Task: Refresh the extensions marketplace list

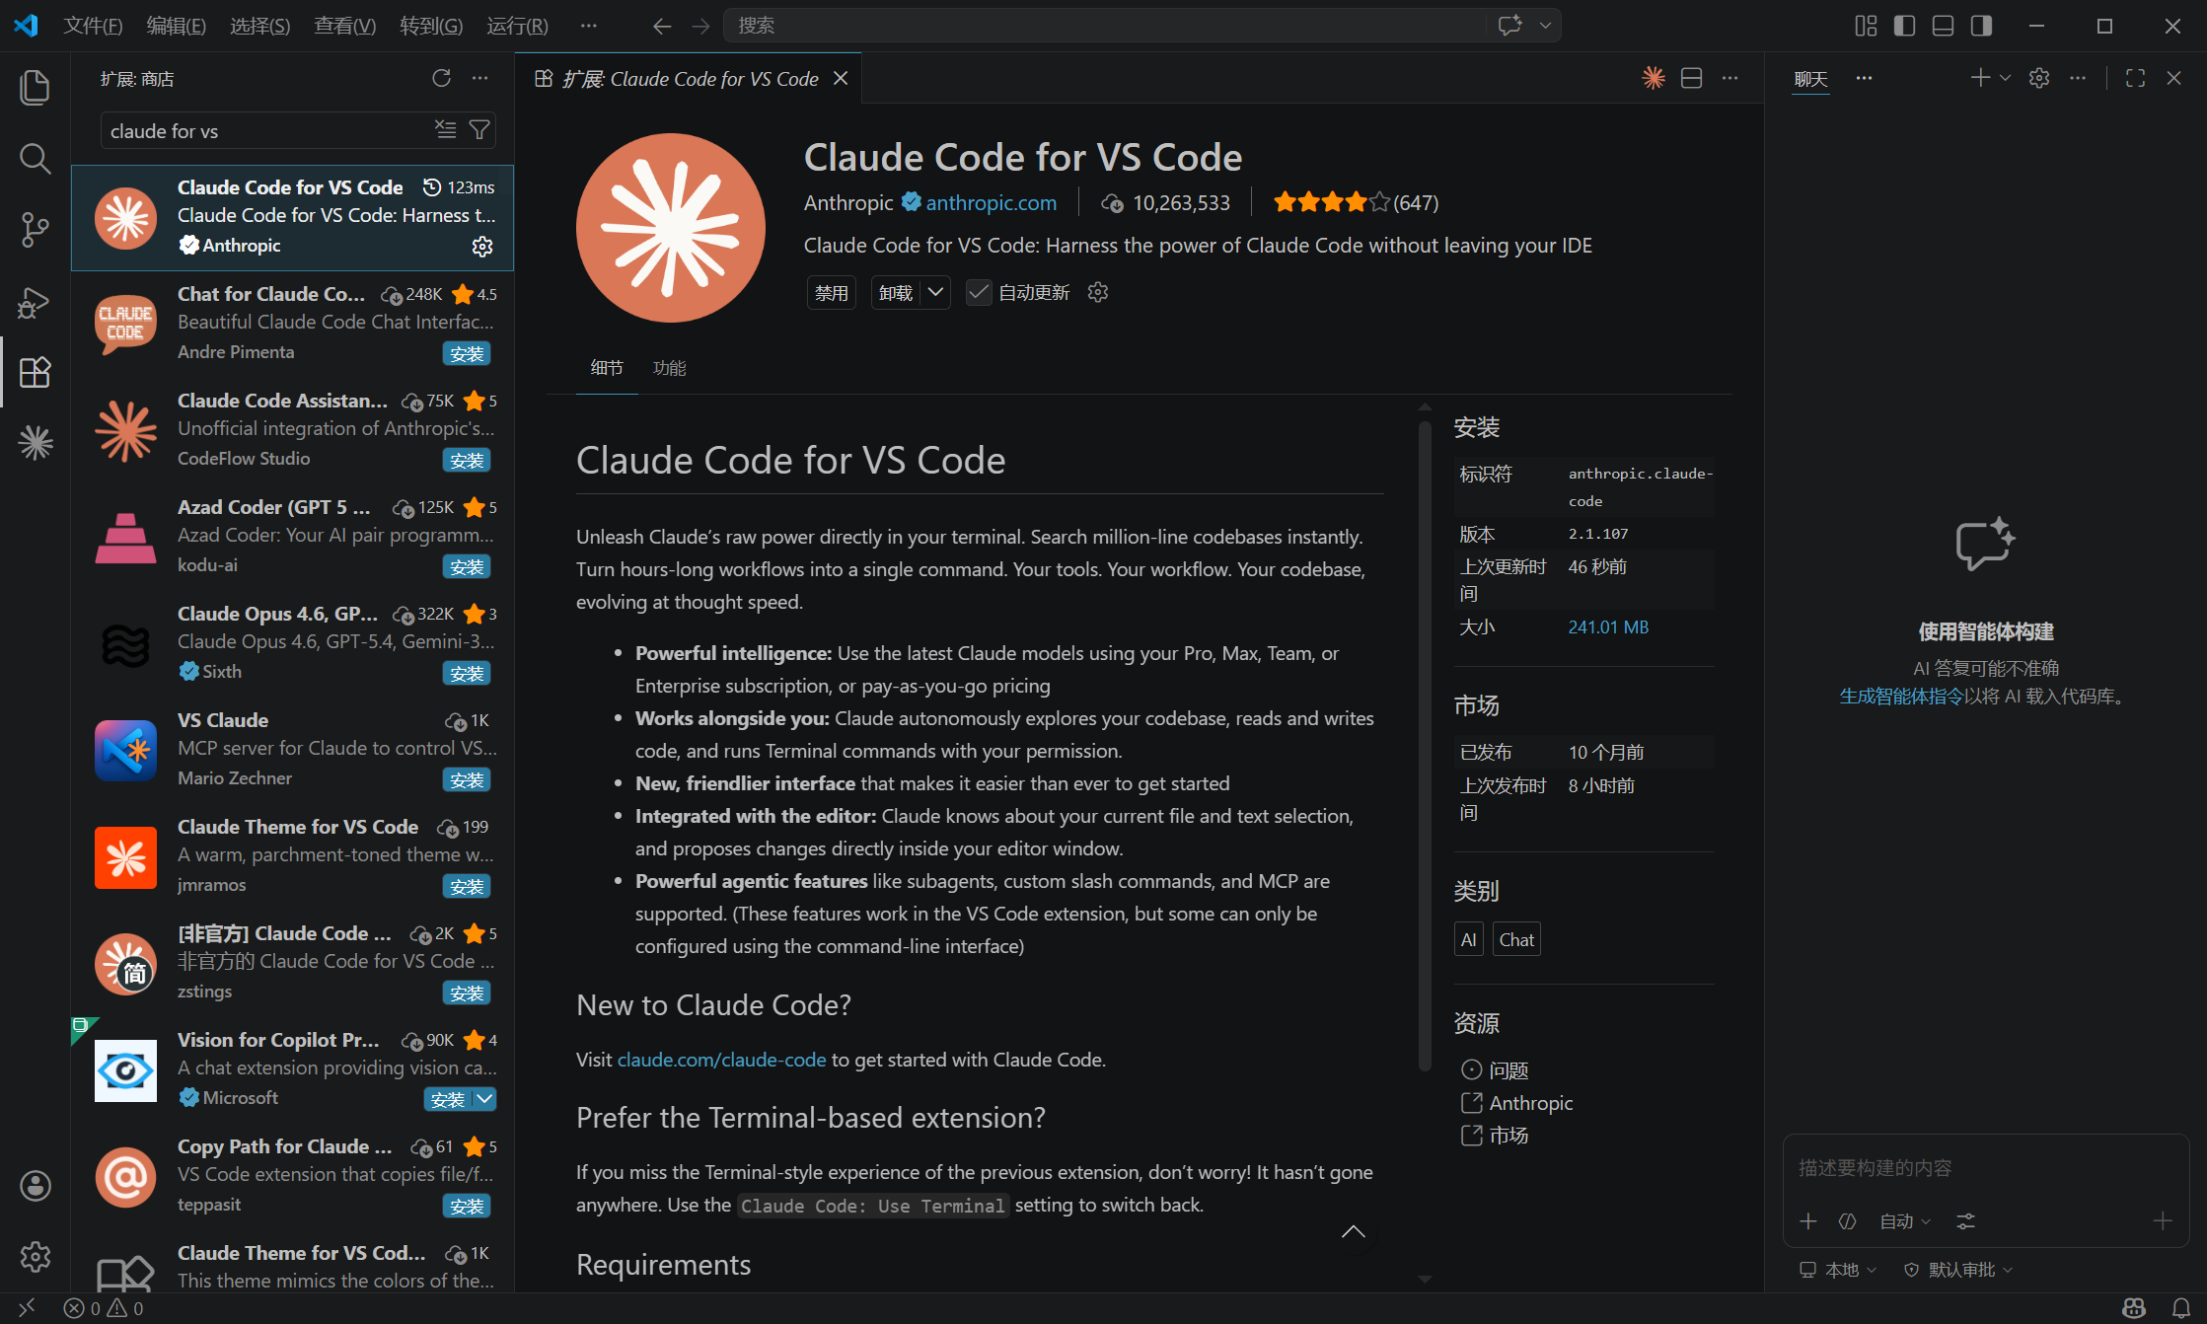Action: click(441, 78)
